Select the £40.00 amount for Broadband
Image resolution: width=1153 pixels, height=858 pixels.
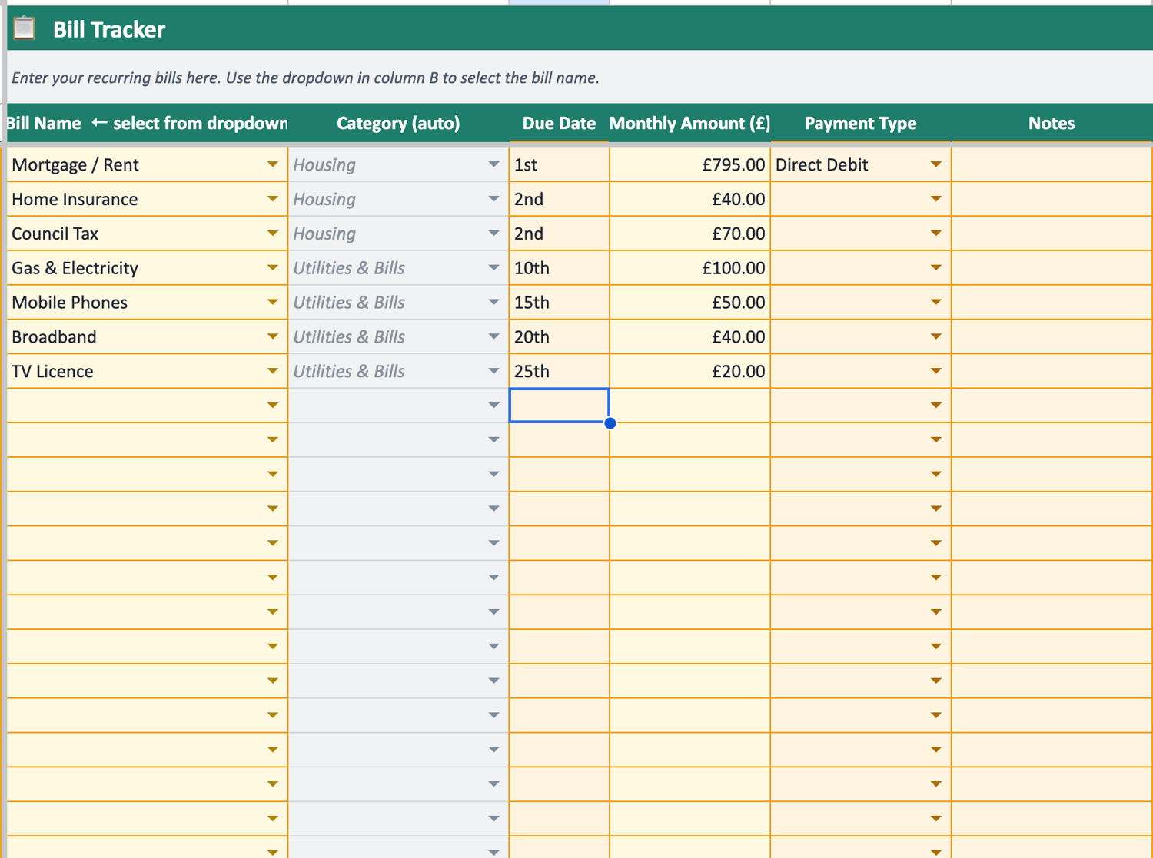coord(689,336)
